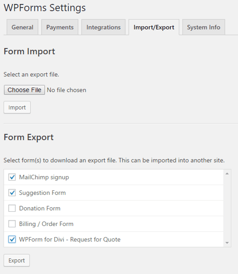The image size is (238, 274).
Task: Click the Export button
Action: [x=17, y=261]
